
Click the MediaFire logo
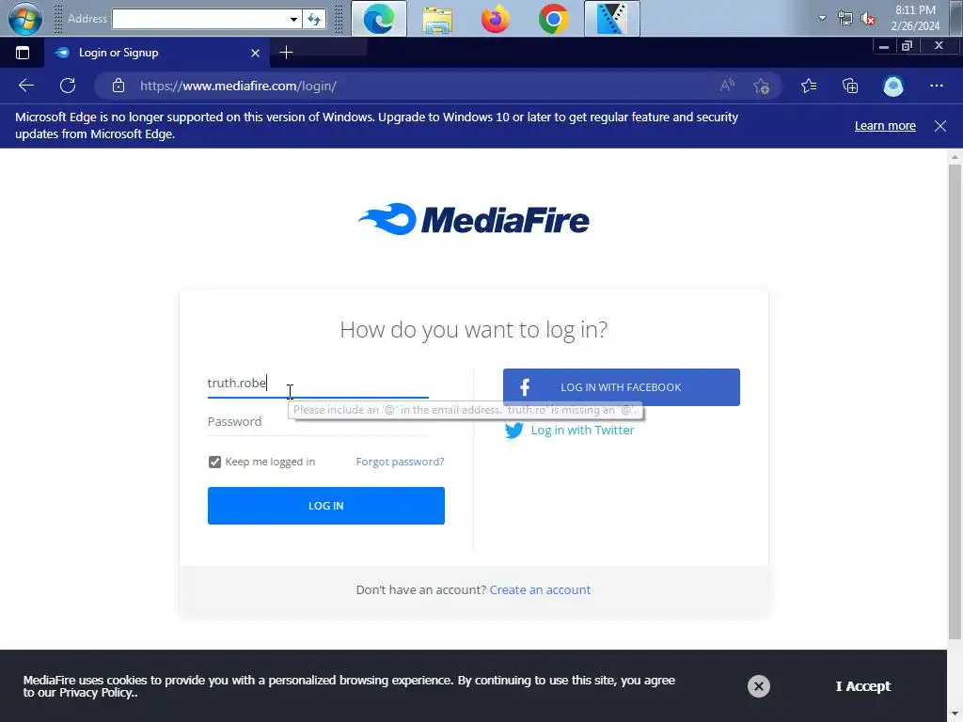point(474,219)
